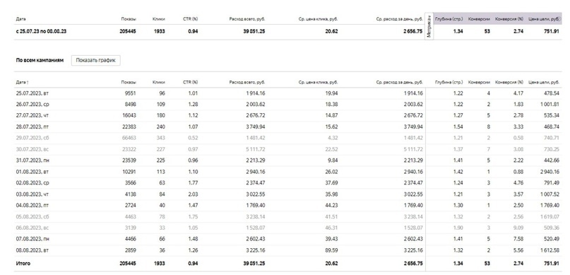Sort table by the Дата column header
Viewport: 570px width, 275px height.
pos(22,82)
